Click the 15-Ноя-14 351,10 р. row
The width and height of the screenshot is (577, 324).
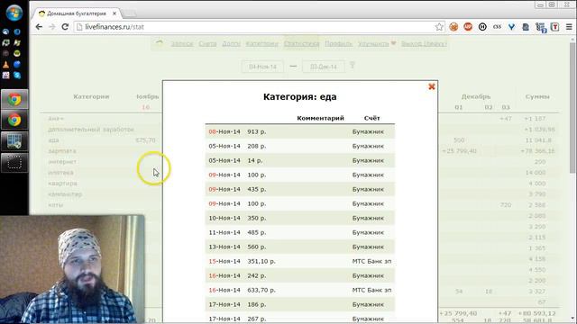(x=300, y=261)
